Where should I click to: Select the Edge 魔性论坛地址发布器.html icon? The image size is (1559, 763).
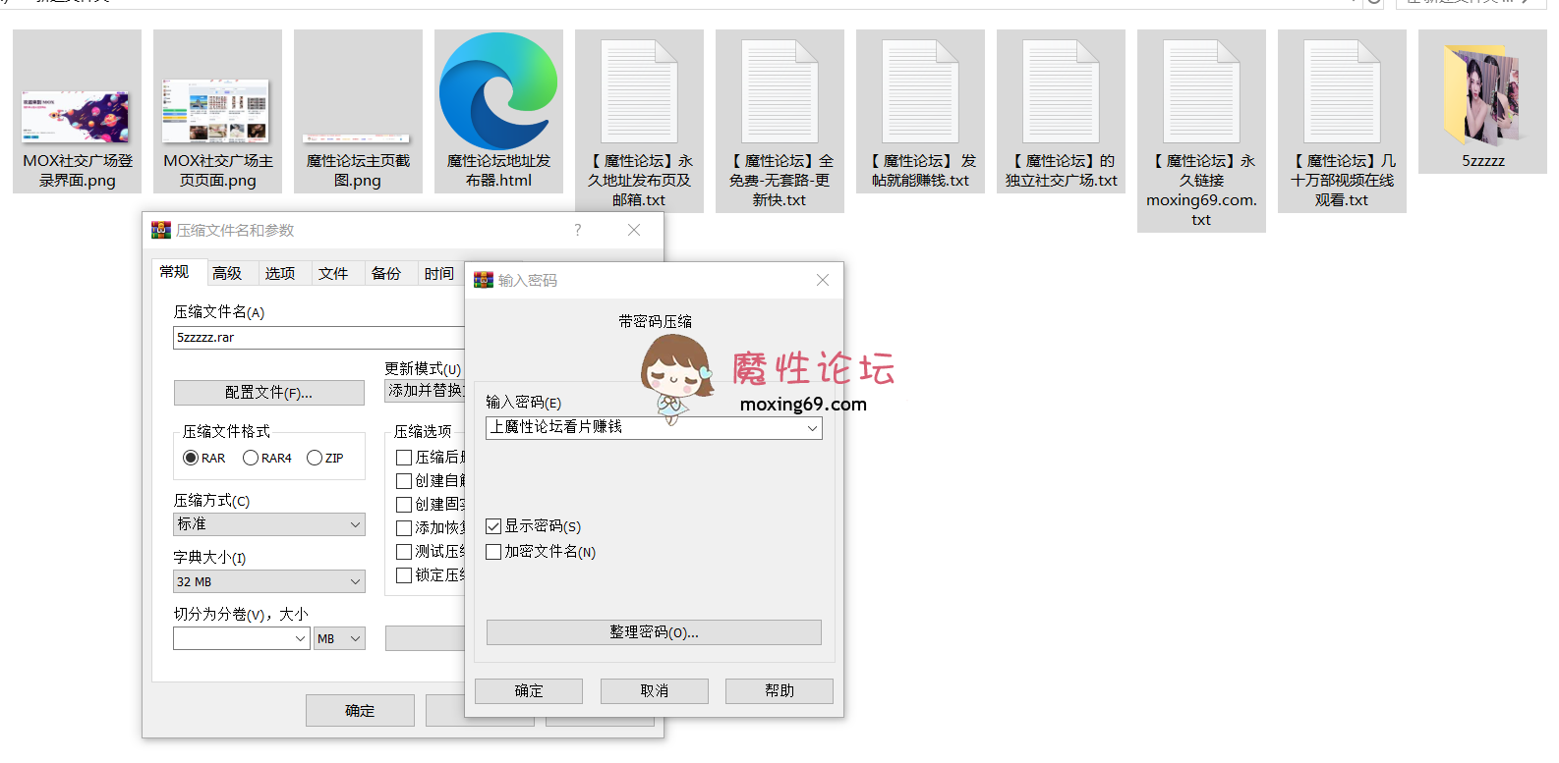(x=498, y=91)
